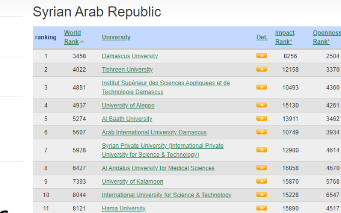Click details icon for Arab International University
The image size is (341, 213).
[261, 132]
